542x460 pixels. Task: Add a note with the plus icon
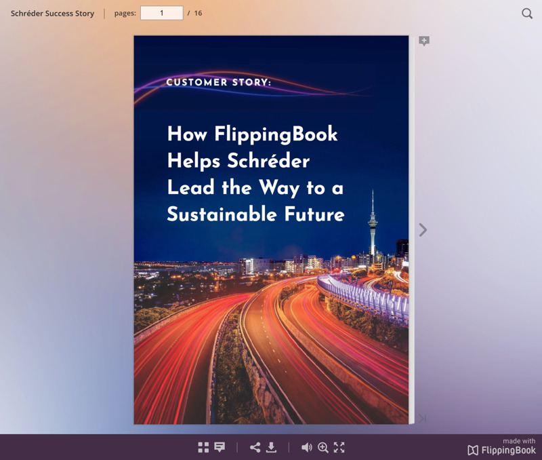point(424,41)
